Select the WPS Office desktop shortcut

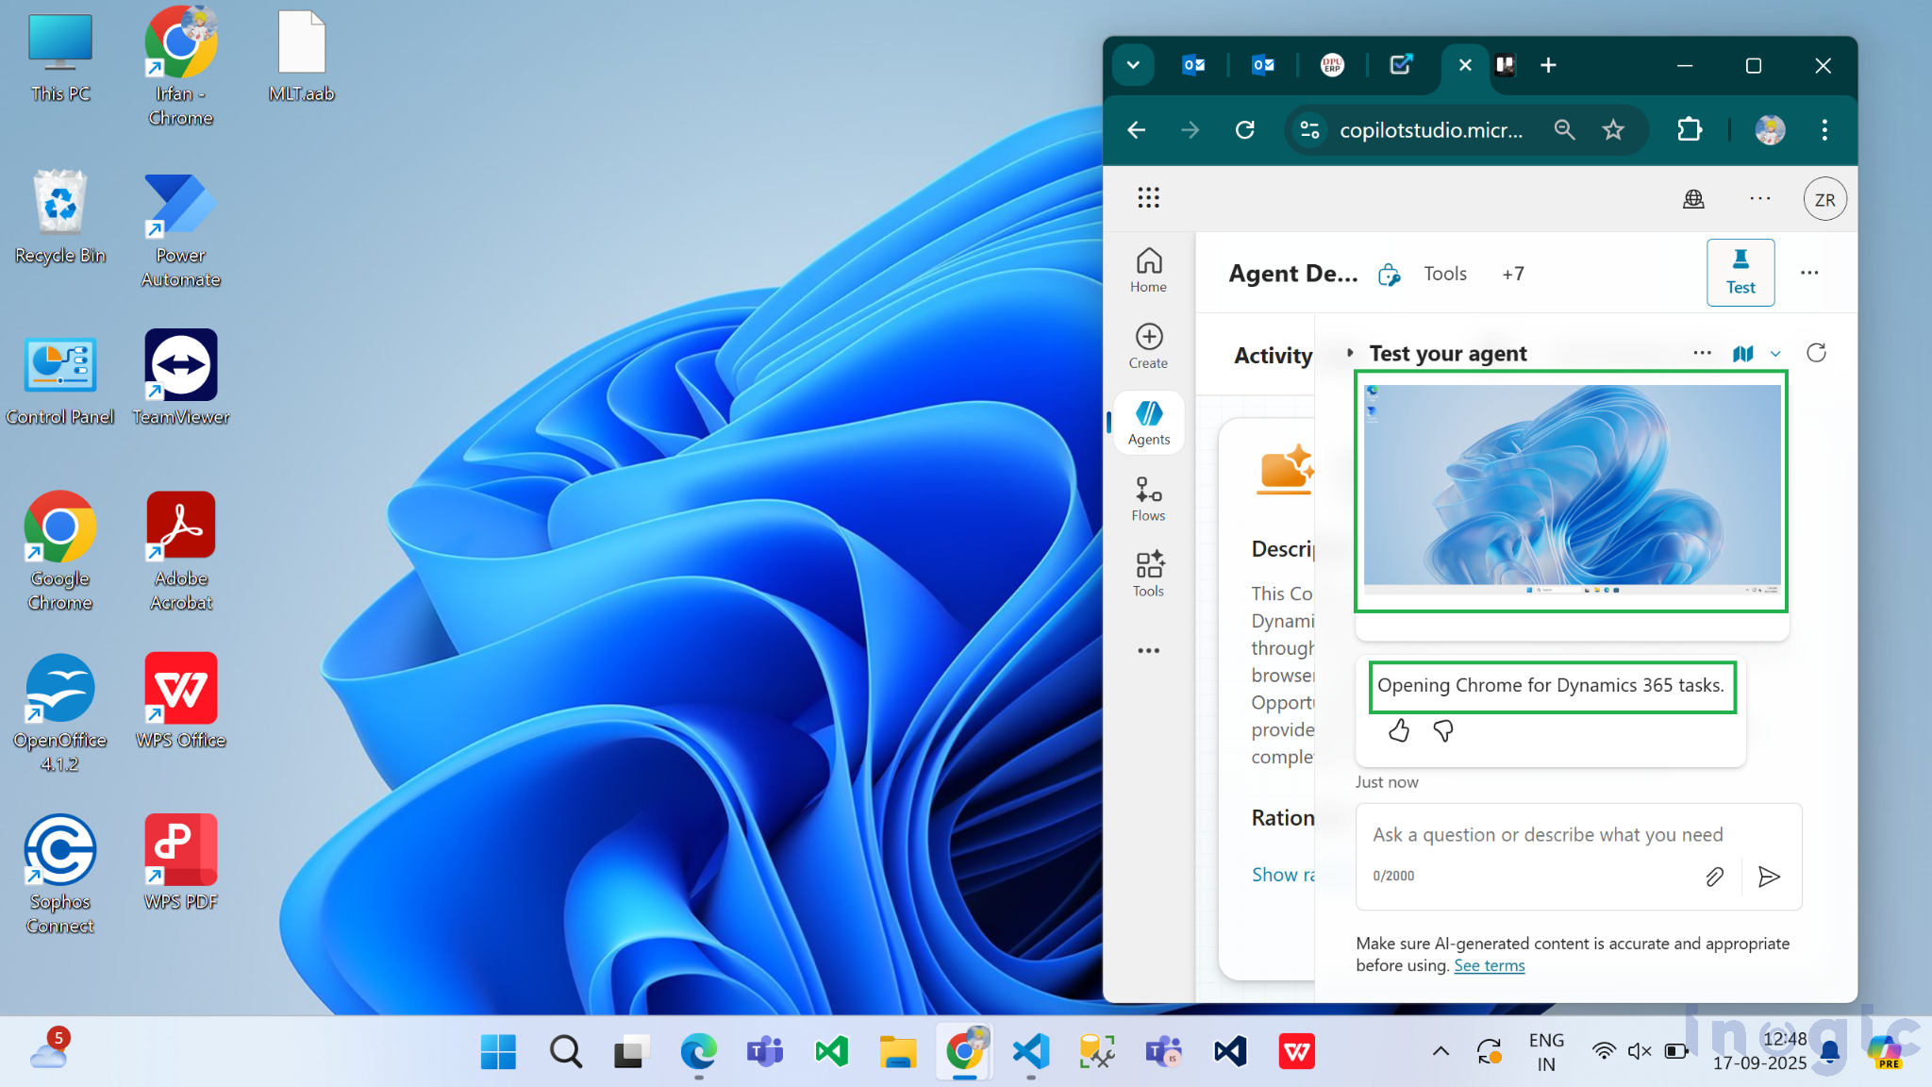point(180,702)
